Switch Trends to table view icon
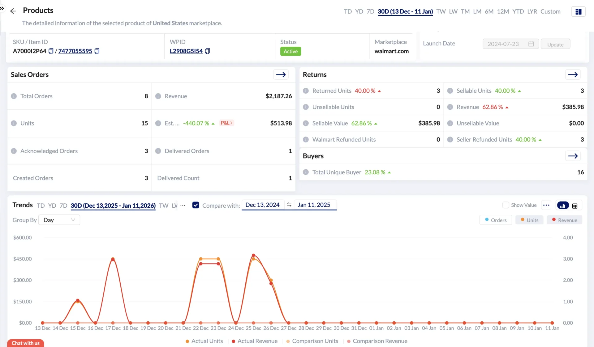 click(575, 205)
